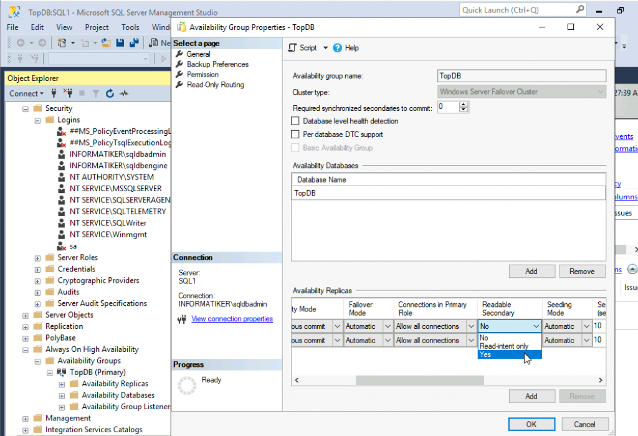Click the Navigate Backward arrow icon

(21, 43)
